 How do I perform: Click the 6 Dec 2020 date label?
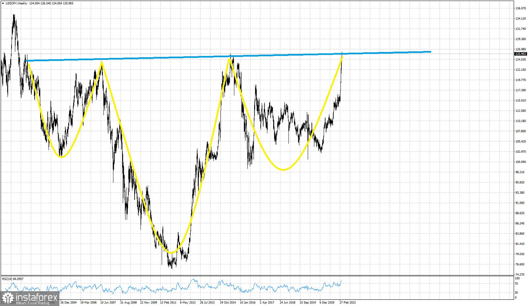[327, 302]
